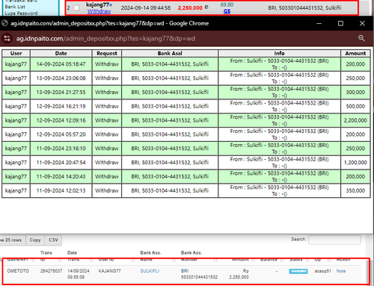The width and height of the screenshot is (374, 286).
Task: Open the GS link below 69.80
Action: pos(227,11)
